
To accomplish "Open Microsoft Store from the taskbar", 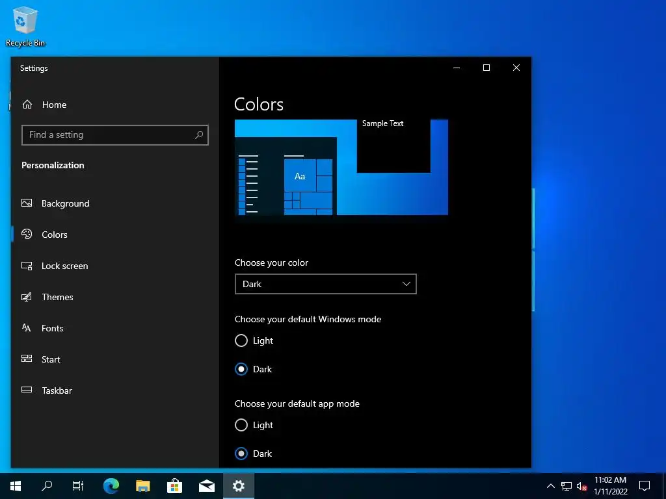I will tap(174, 486).
